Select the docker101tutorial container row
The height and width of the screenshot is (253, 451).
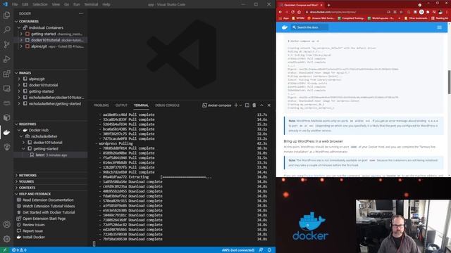51,40
